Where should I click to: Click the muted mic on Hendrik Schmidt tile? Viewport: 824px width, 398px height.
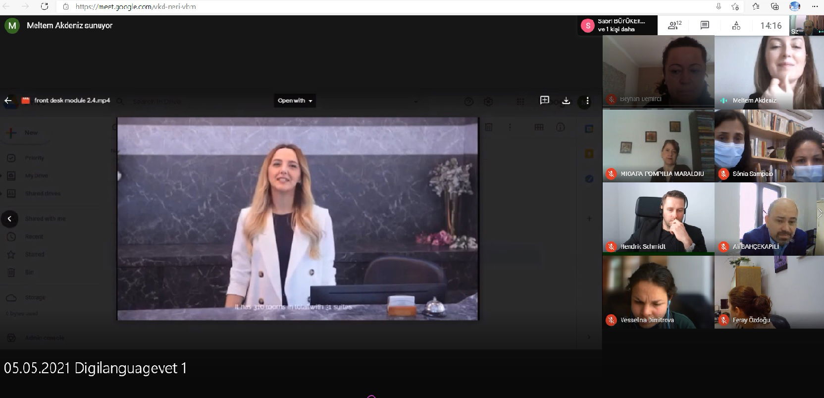[611, 246]
